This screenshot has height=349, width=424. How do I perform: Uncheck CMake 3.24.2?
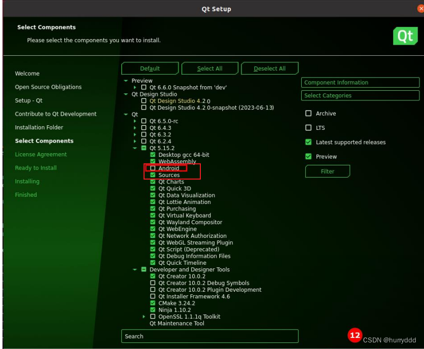(153, 303)
